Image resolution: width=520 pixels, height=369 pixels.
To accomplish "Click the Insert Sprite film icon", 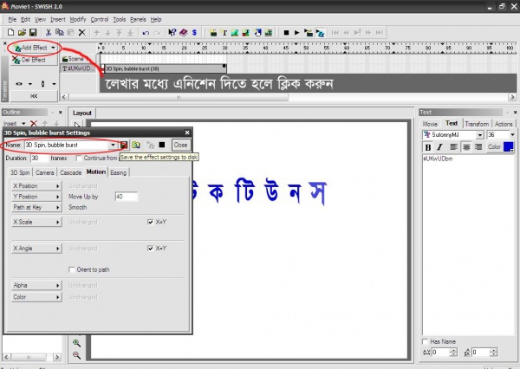I will [x=269, y=33].
